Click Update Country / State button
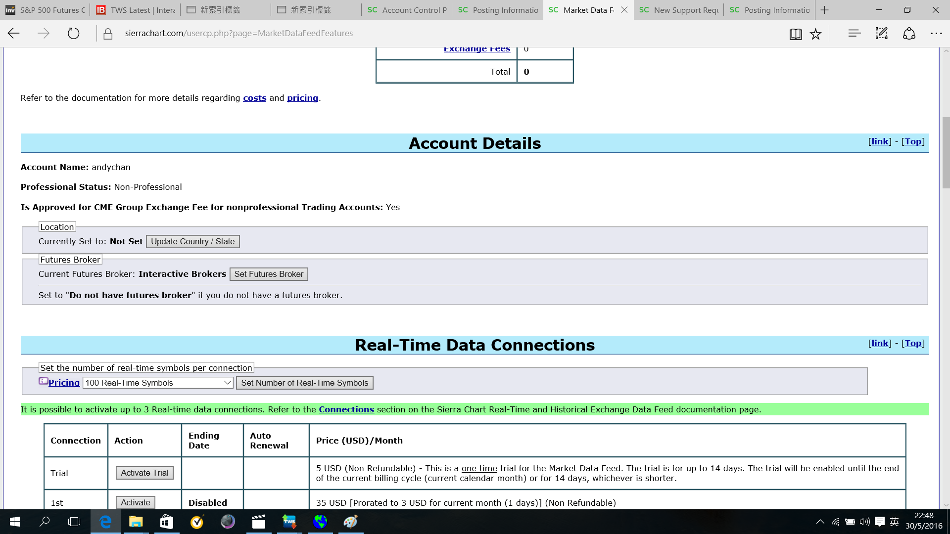Image resolution: width=950 pixels, height=534 pixels. [192, 241]
